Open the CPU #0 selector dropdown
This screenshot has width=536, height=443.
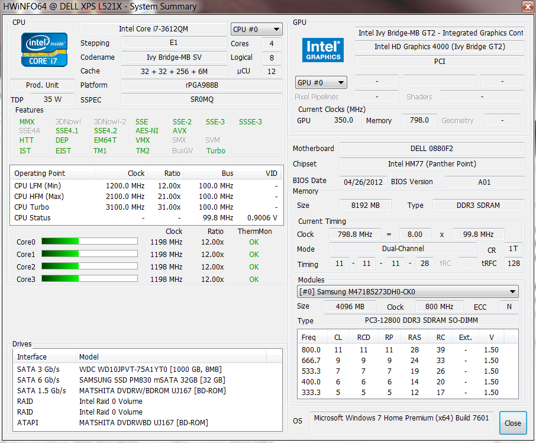pos(256,30)
